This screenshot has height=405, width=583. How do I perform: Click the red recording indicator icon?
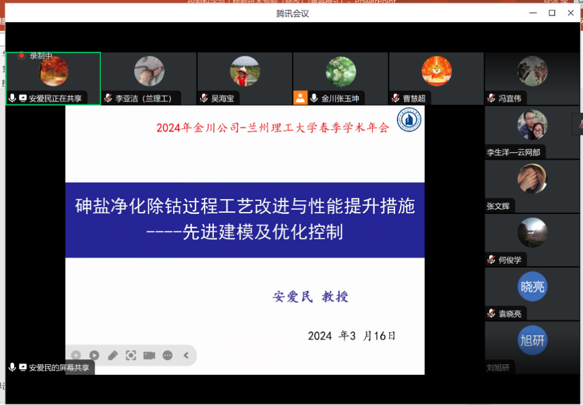click(x=22, y=56)
